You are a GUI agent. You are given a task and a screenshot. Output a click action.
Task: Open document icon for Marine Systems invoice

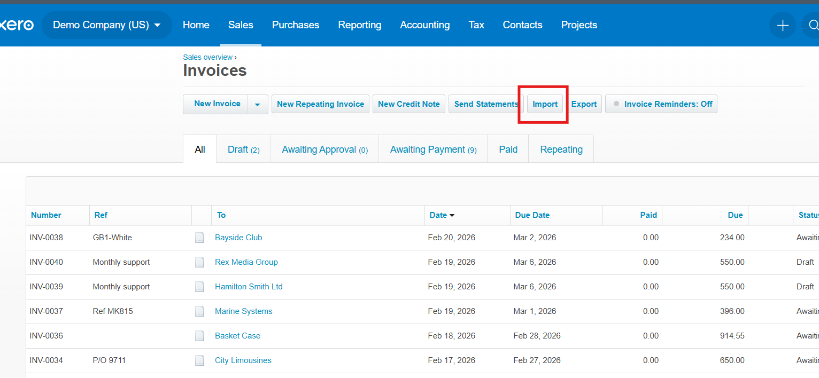(x=199, y=311)
